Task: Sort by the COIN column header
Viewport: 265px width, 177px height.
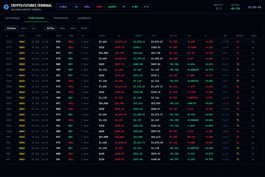Action: pyautogui.click(x=59, y=36)
